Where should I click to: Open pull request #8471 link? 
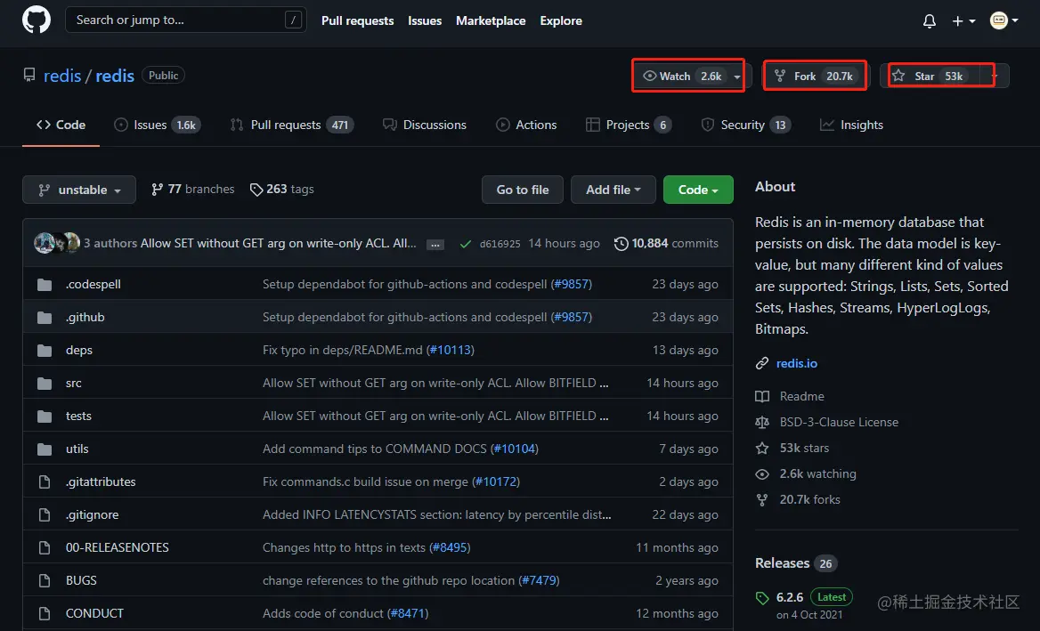[x=407, y=614]
